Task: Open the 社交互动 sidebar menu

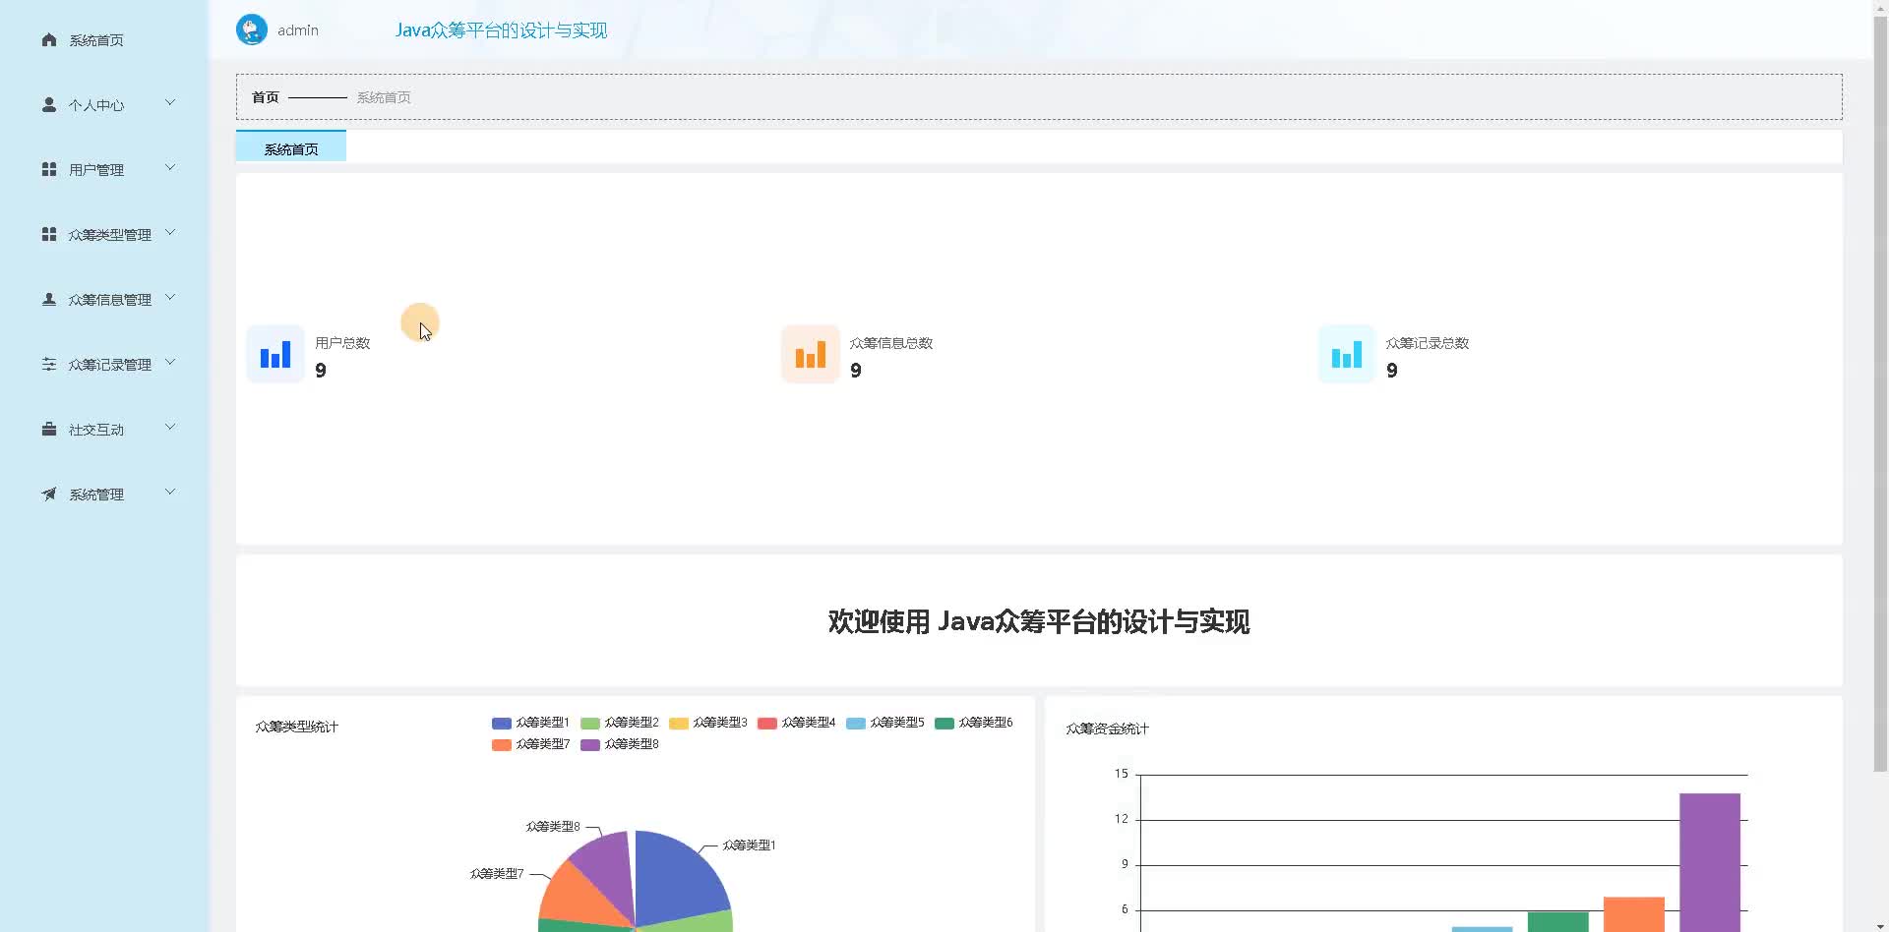Action: pos(96,430)
